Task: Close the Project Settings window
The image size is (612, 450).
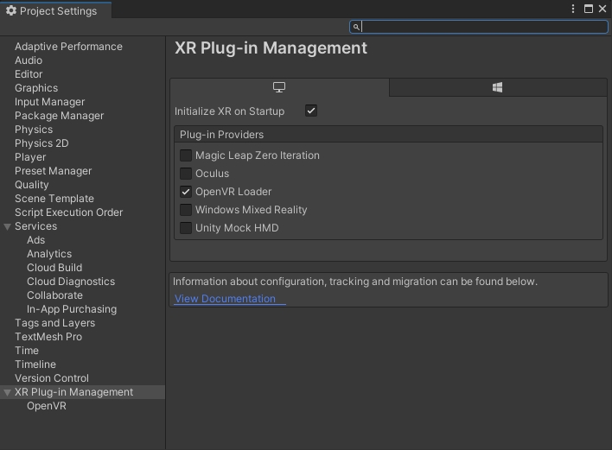Action: point(602,9)
